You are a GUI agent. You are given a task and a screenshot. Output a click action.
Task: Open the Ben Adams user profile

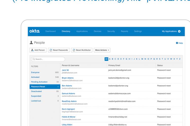pos(67,86)
